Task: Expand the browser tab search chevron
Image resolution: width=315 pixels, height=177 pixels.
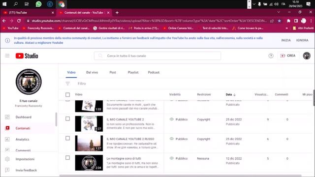Action: pyautogui.click(x=279, y=12)
